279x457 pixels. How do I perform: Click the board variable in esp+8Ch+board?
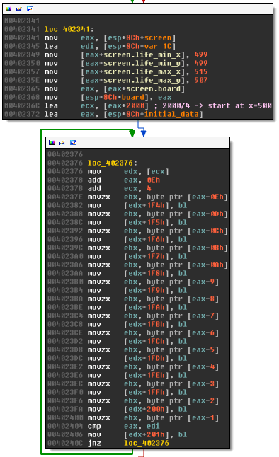(x=133, y=97)
